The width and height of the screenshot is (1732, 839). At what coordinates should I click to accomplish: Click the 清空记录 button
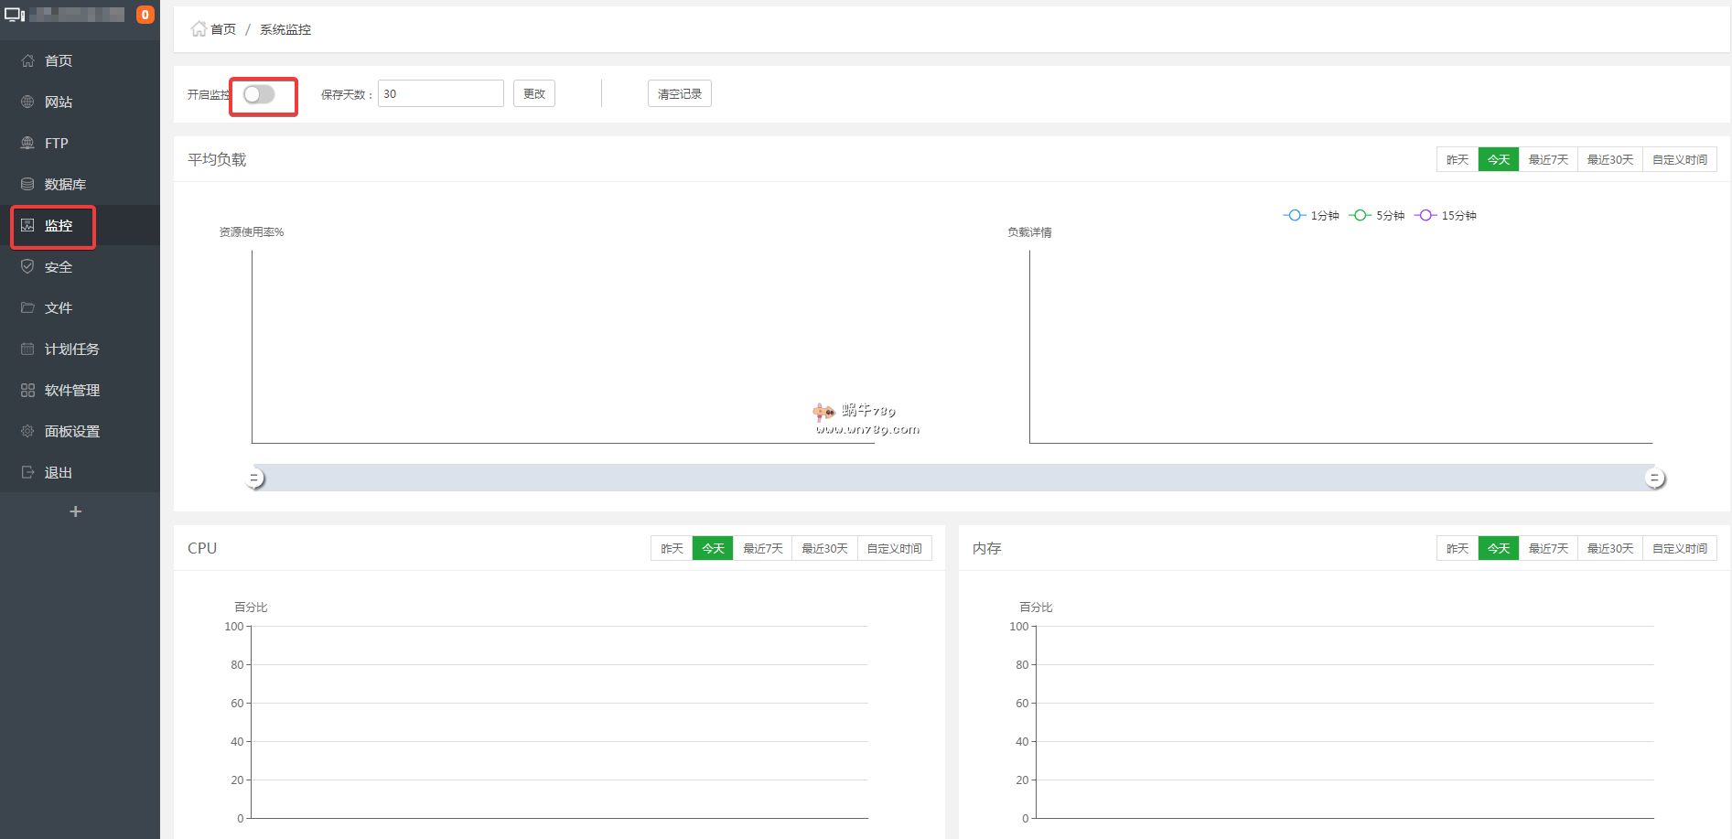pos(679,94)
